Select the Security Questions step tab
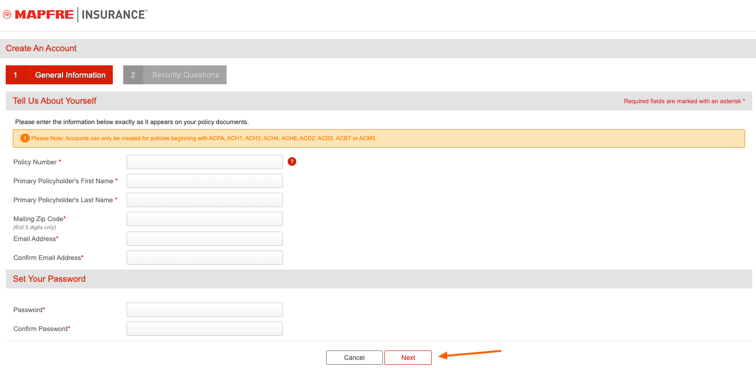Image resolution: width=756 pixels, height=368 pixels. 175,75
